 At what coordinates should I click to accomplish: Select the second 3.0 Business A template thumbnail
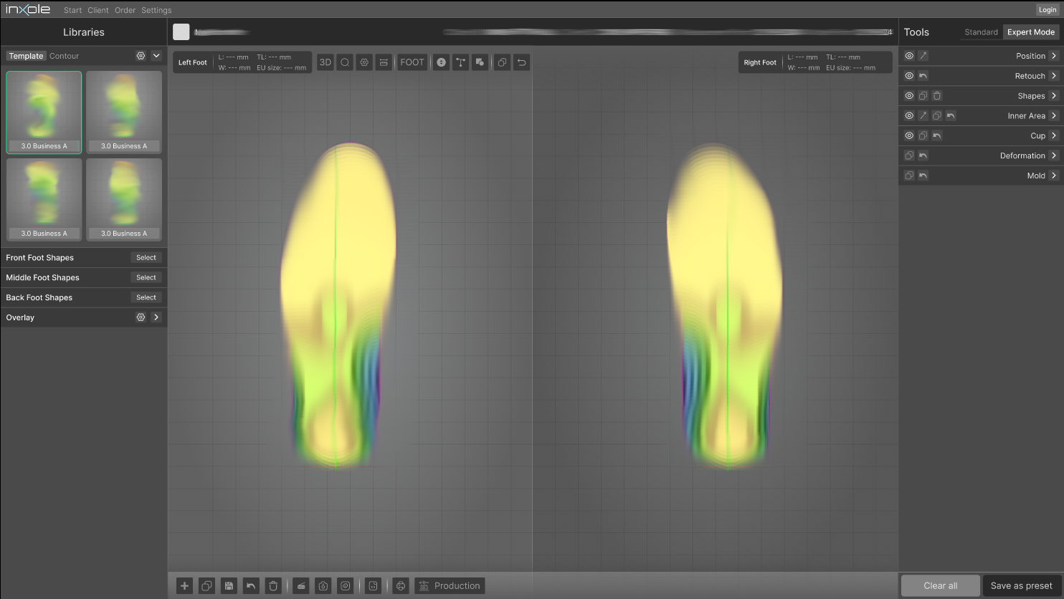point(124,112)
